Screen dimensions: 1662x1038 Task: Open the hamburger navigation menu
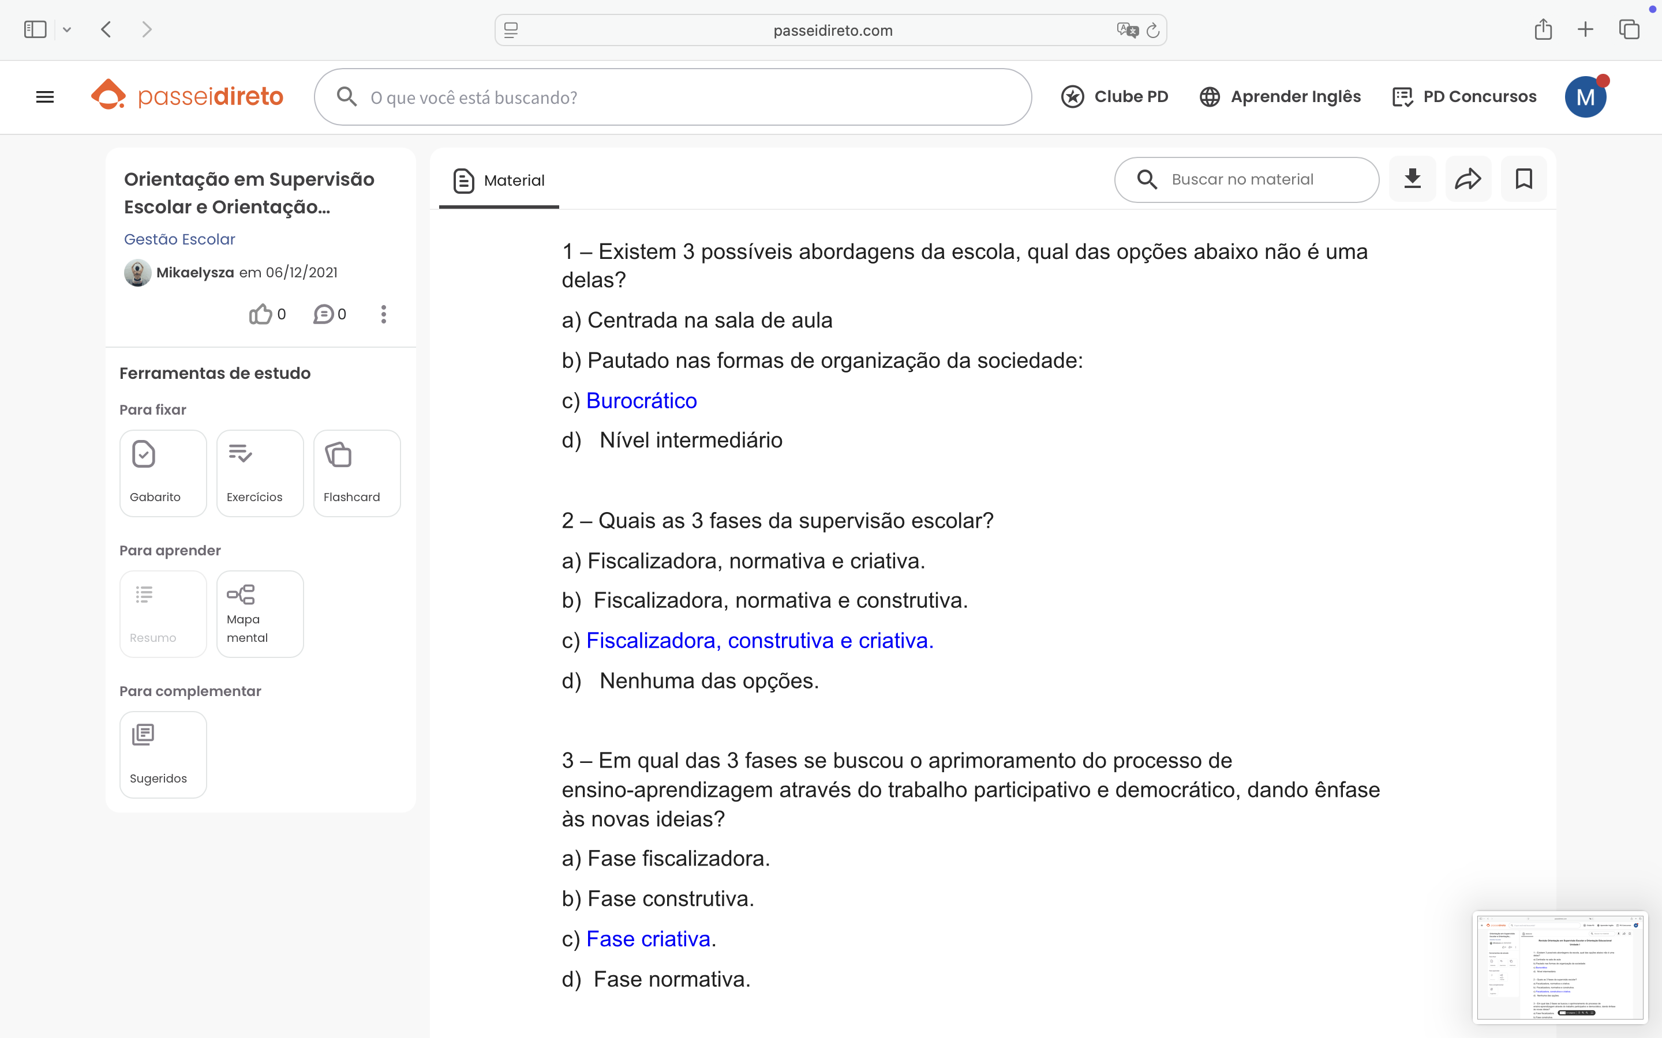tap(44, 97)
